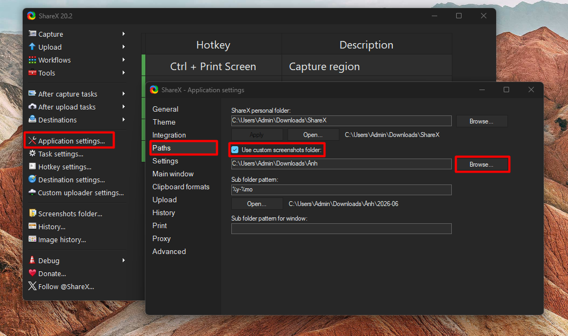Open the History tab in Application settings
This screenshot has width=568, height=336.
163,212
